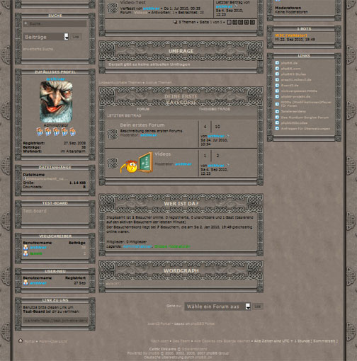The image size is (357, 361).
Task: Click Aktive Themen link
Action: [x=159, y=83]
